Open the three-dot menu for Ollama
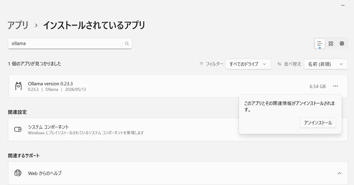This screenshot has height=185, width=354. pos(335,86)
